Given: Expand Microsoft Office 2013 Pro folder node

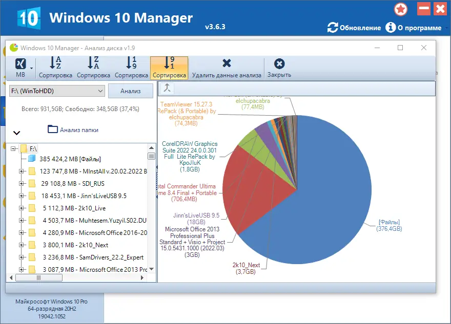Looking at the screenshot, I should [22, 269].
